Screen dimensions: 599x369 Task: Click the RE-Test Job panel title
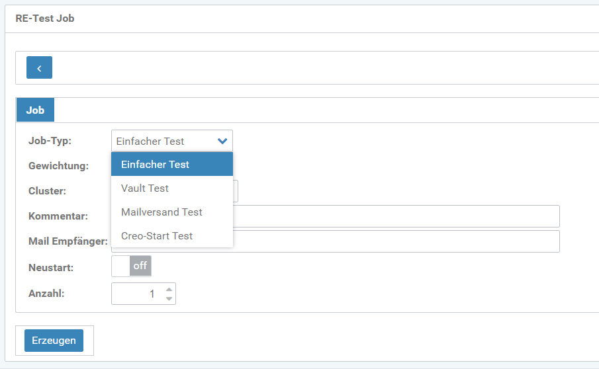(x=45, y=19)
